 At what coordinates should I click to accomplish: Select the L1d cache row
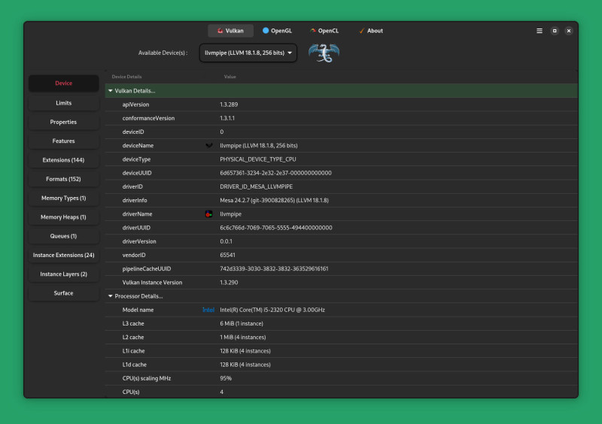coord(342,365)
